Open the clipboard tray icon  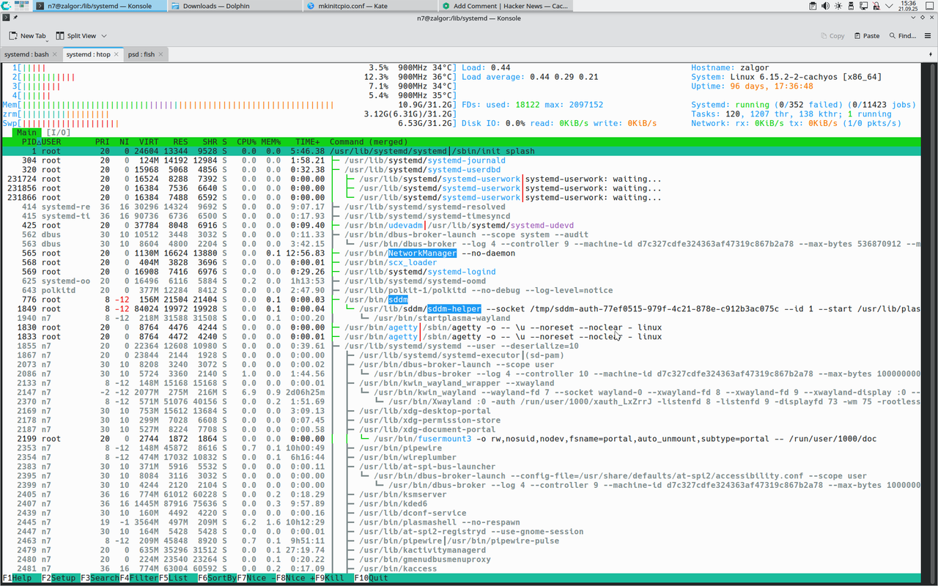[813, 5]
